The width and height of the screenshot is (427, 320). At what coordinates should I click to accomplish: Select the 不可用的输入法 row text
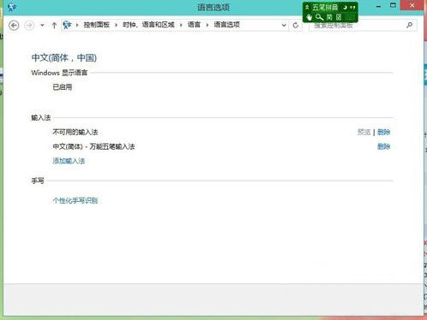75,132
